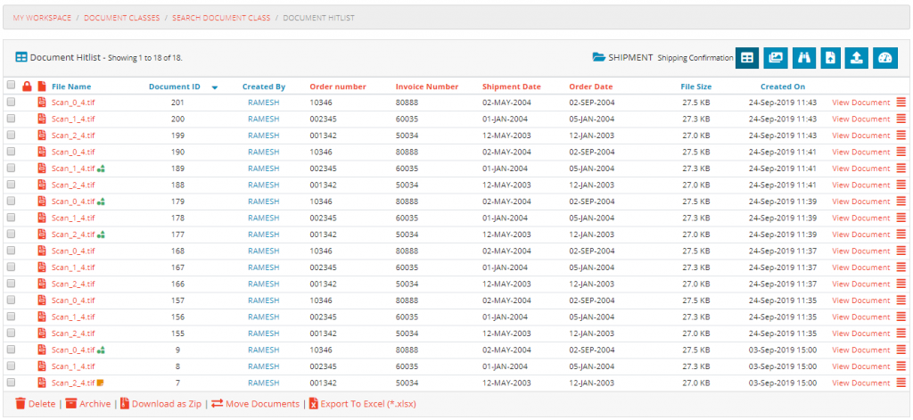The image size is (913, 420).
Task: Sort by Created On column header
Action: click(x=782, y=86)
